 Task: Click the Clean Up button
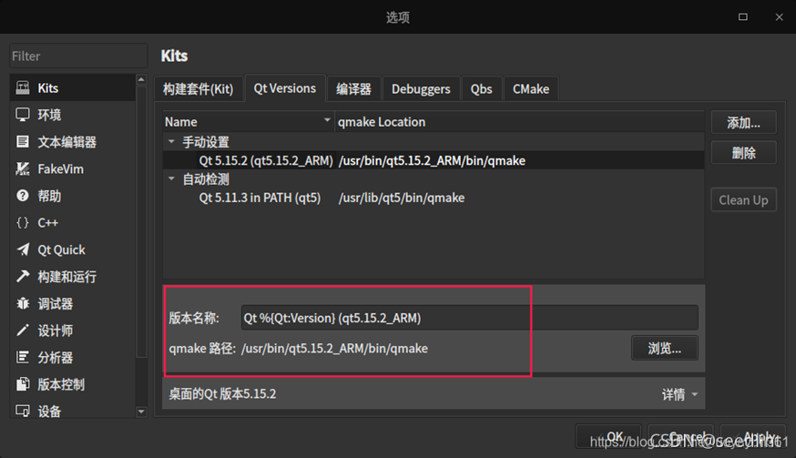[744, 200]
